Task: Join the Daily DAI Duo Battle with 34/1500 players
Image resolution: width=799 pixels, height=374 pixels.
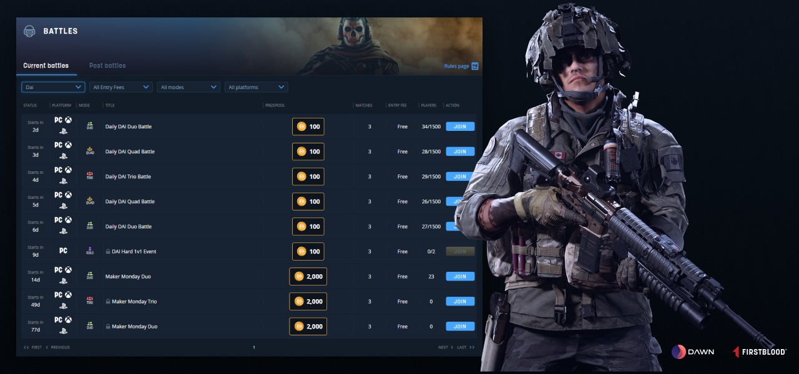Action: coord(460,127)
